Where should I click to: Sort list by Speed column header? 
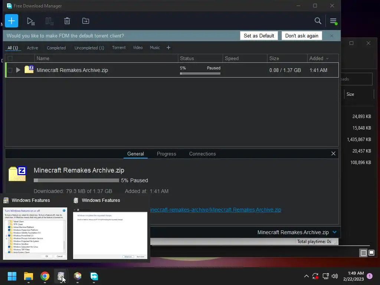245,58
